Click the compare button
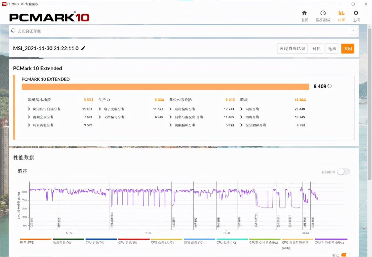 click(x=316, y=49)
